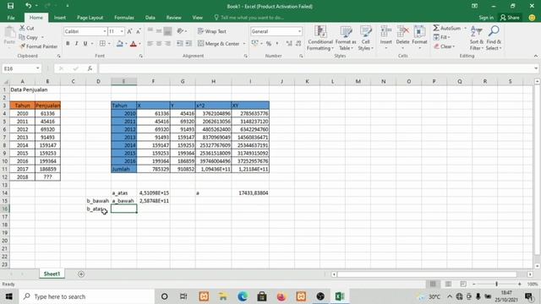
Task: Click the Undo arrow icon
Action: [28, 6]
